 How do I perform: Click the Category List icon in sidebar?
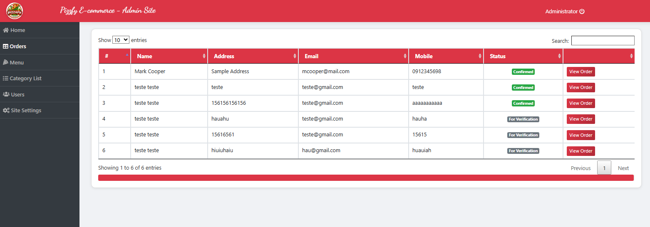(6, 79)
